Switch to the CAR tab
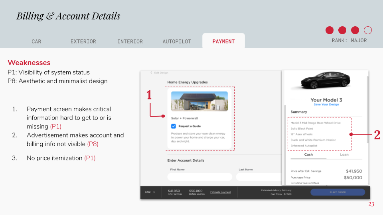Screen dimensions: 383x215 click(x=36, y=41)
